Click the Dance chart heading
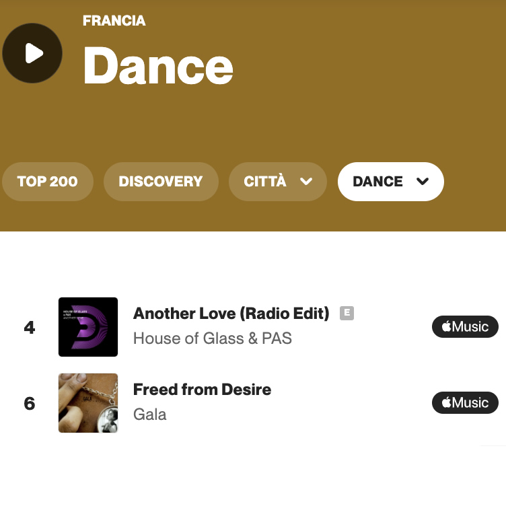 (158, 65)
